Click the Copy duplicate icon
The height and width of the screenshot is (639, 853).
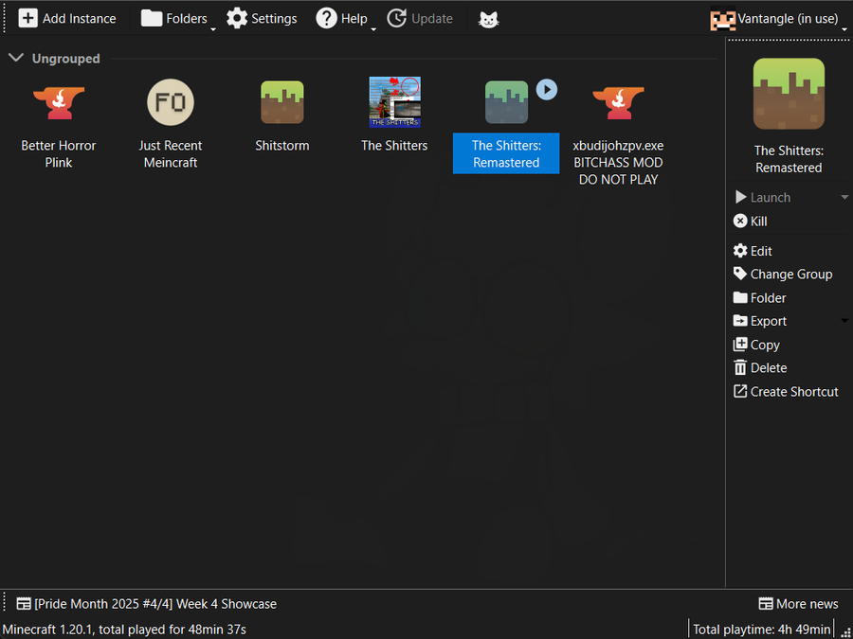740,344
